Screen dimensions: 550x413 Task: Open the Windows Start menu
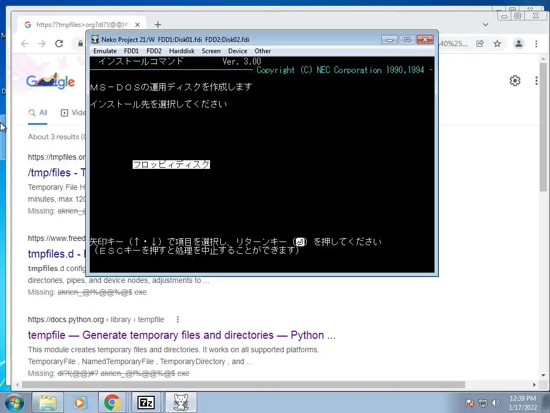(x=14, y=402)
